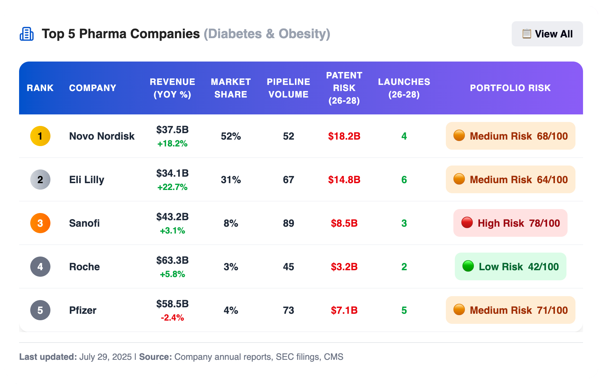Select the Patent Risk (26-28) column header

point(344,88)
